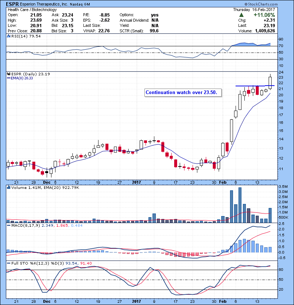The image size is (294, 305).
Task: Click the P/E value -8.85
Action: (104, 15)
